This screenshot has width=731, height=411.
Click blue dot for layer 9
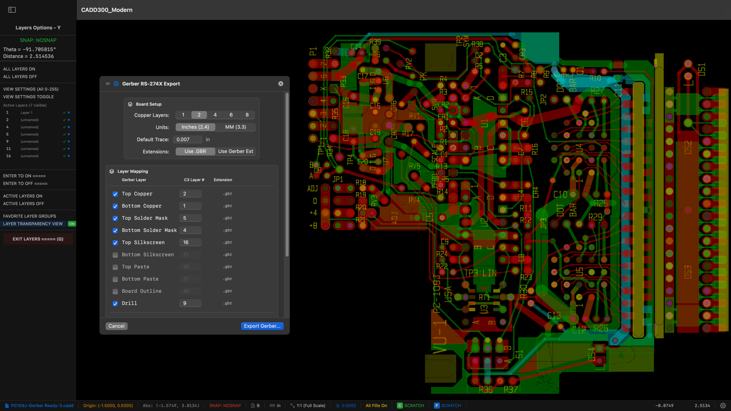69,142
